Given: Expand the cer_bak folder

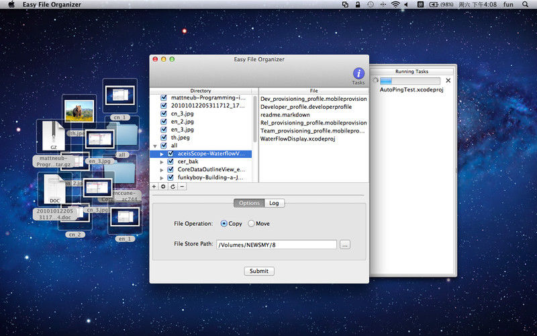Looking at the screenshot, I should [162, 162].
